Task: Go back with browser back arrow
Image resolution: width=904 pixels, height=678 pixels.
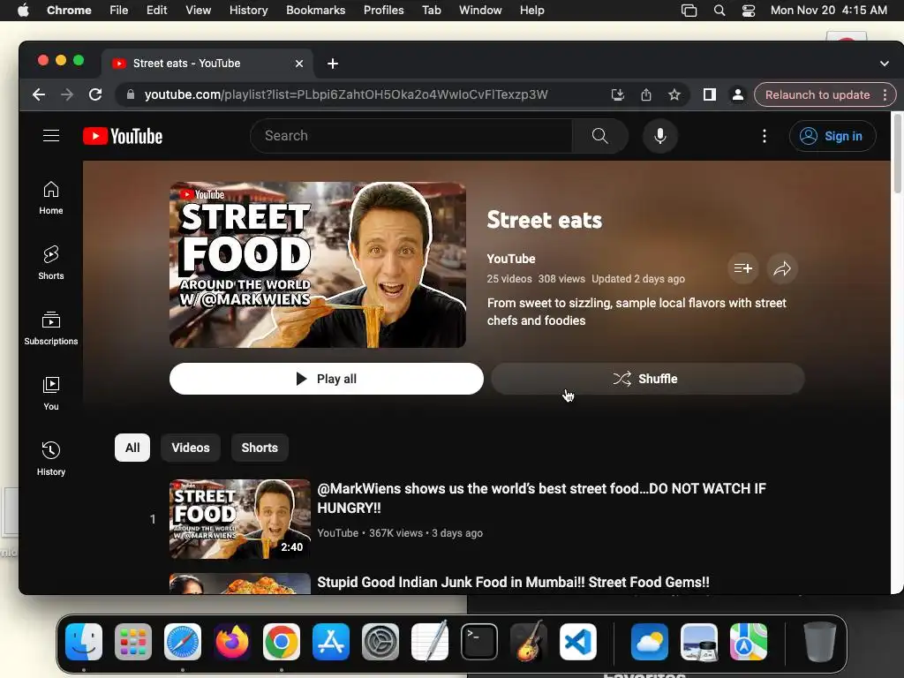Action: point(39,94)
